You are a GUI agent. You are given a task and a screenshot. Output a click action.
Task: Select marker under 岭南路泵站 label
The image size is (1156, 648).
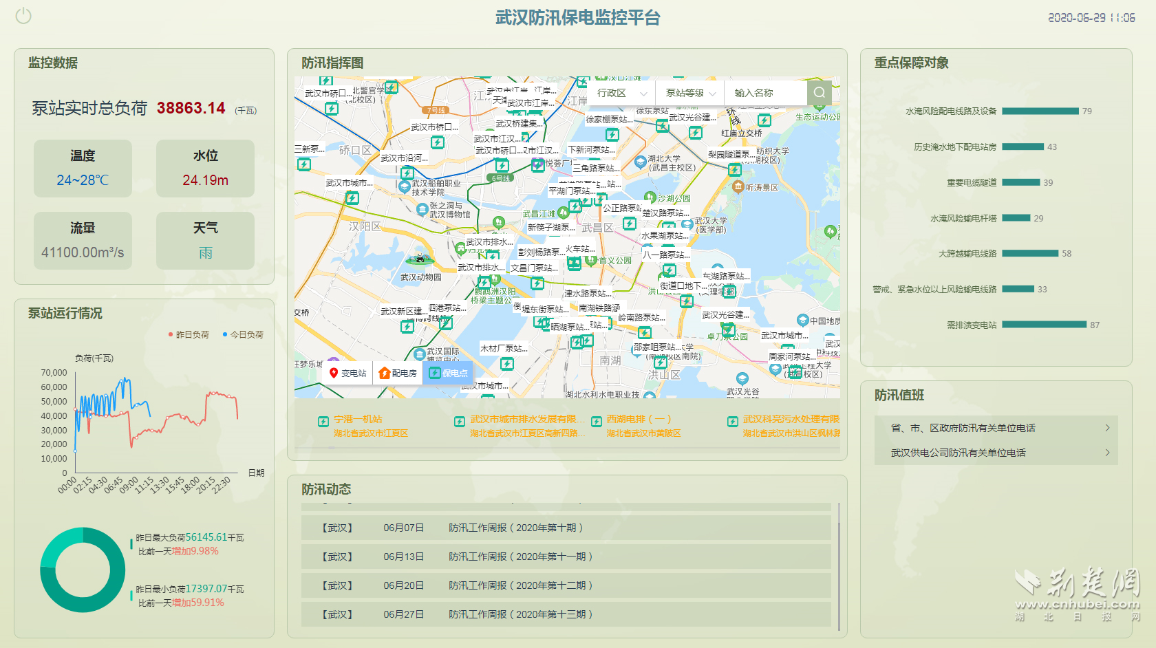click(645, 332)
